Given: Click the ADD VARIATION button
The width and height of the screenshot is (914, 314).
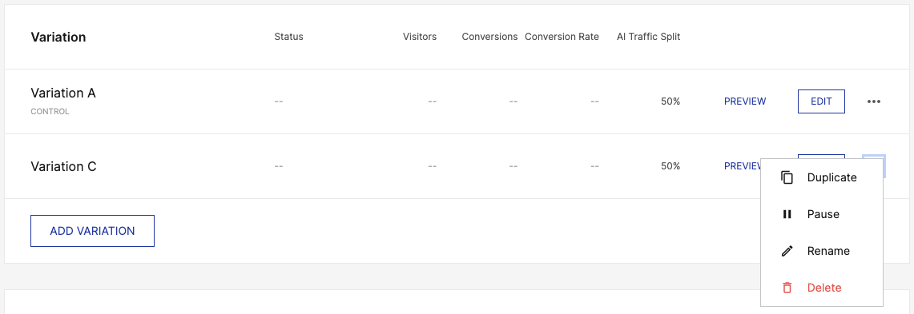Looking at the screenshot, I should [92, 231].
